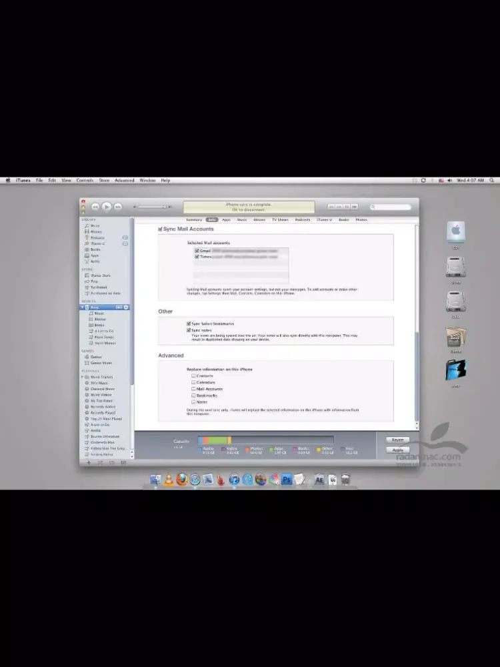
Task: Click the Play button
Action: tap(107, 206)
